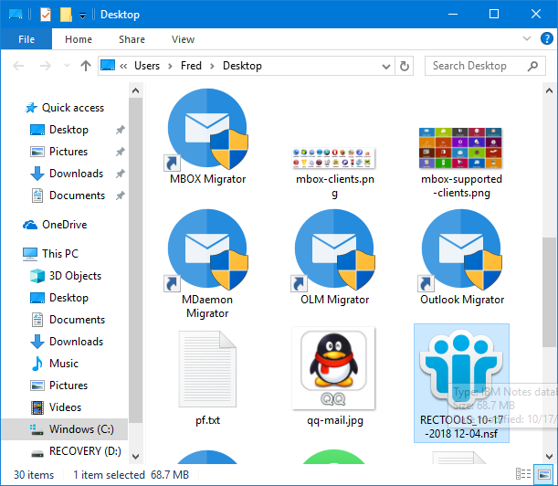
Task: Click file list scroll down arrow
Action: pos(549,456)
